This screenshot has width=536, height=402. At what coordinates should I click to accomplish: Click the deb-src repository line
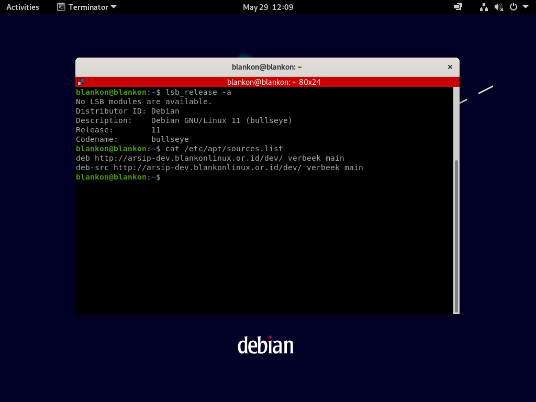pyautogui.click(x=219, y=167)
